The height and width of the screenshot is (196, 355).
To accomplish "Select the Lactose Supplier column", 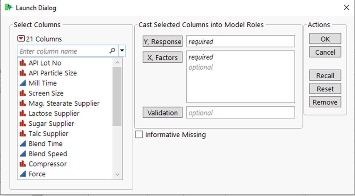I will coord(54,113).
